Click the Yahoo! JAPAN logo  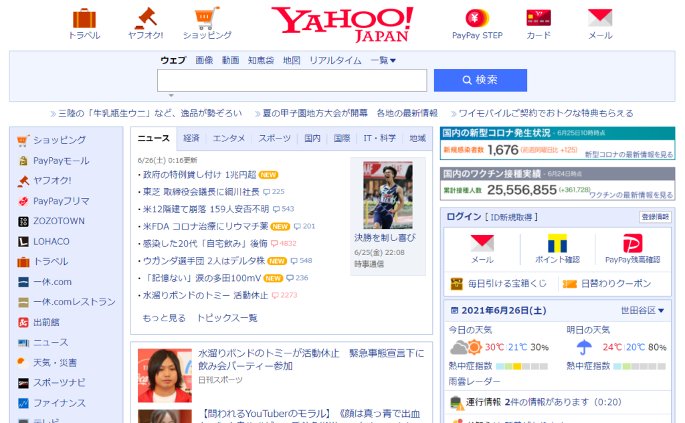pos(342,24)
